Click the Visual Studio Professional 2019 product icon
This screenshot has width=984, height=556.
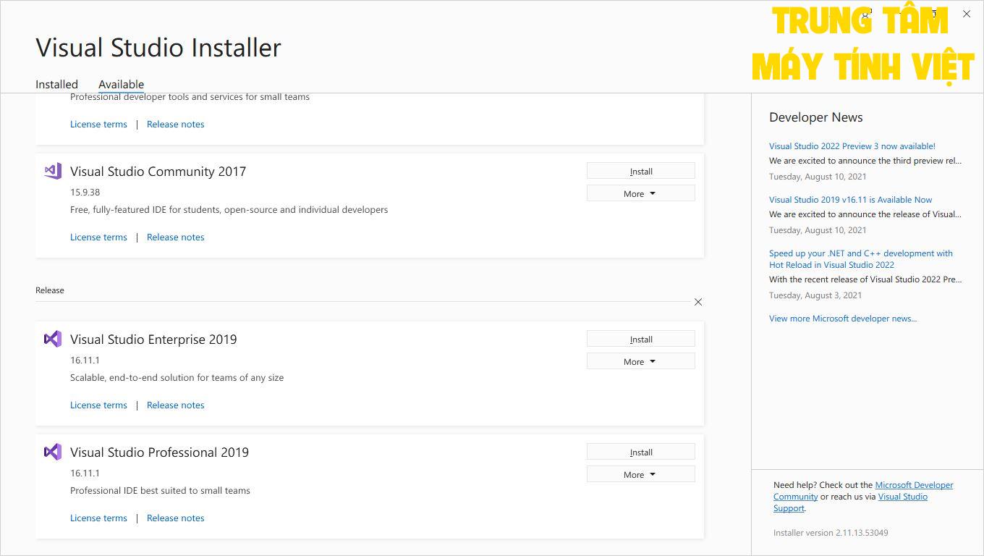51,452
